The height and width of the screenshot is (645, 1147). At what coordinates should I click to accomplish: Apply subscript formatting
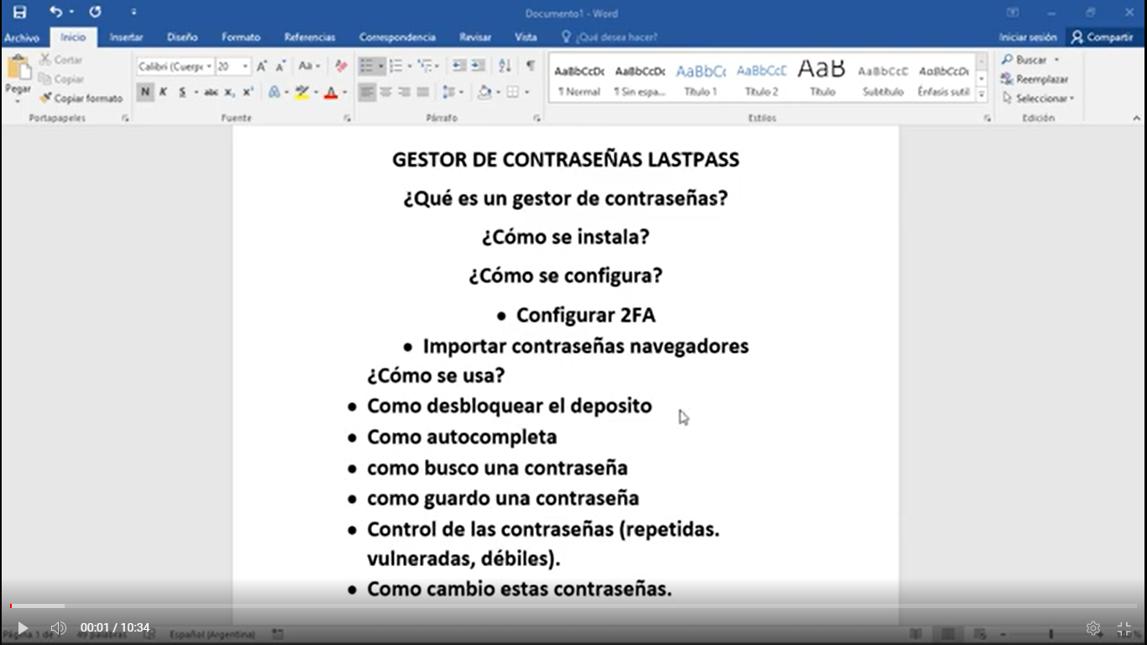click(x=229, y=92)
